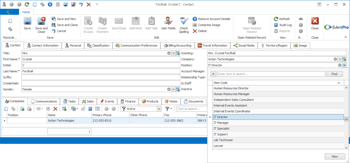Open the Customize Quick Access Toolbar arrow
This screenshot has height=163, width=350.
tap(97, 4)
